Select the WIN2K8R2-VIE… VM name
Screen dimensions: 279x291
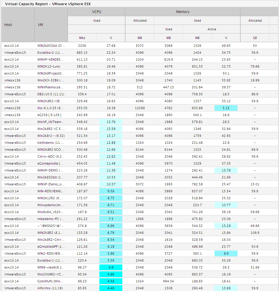pyautogui.click(x=50, y=101)
